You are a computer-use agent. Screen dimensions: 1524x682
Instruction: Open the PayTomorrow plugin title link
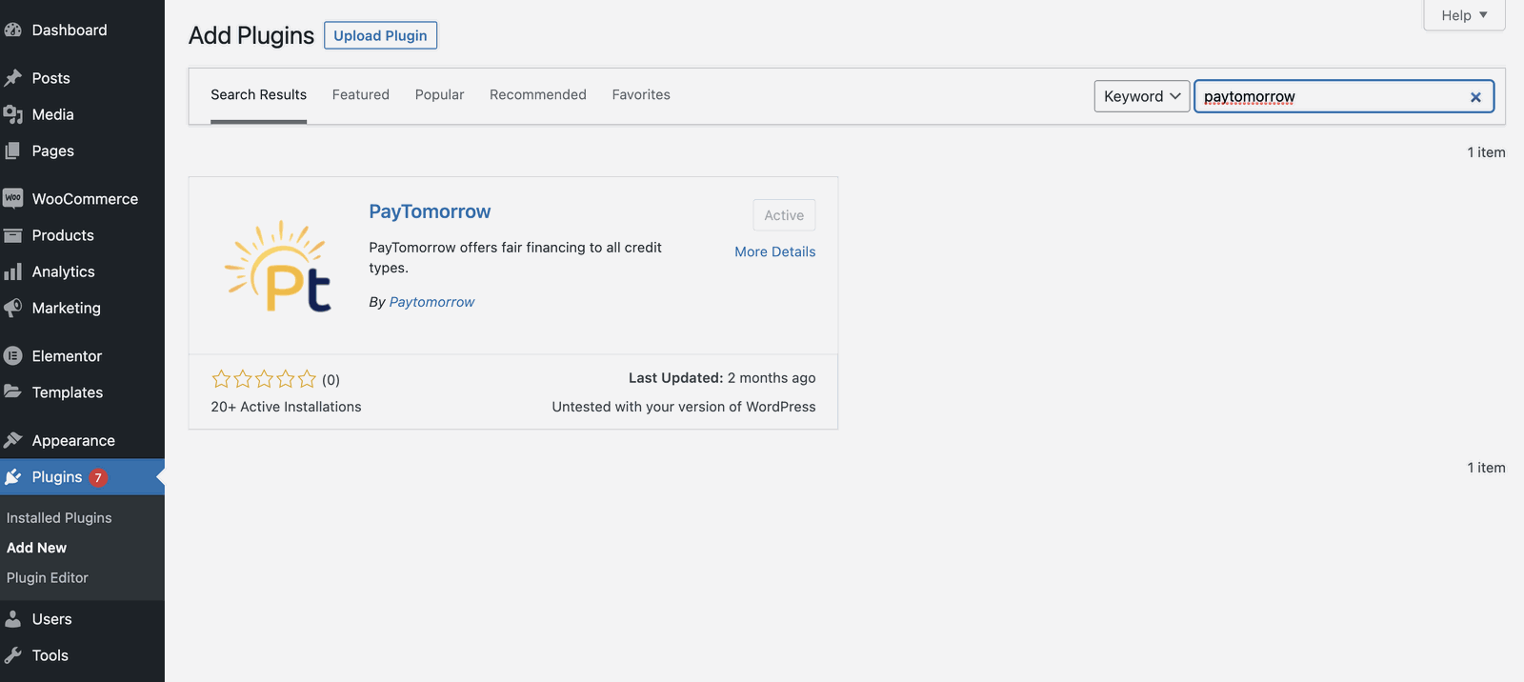430,211
